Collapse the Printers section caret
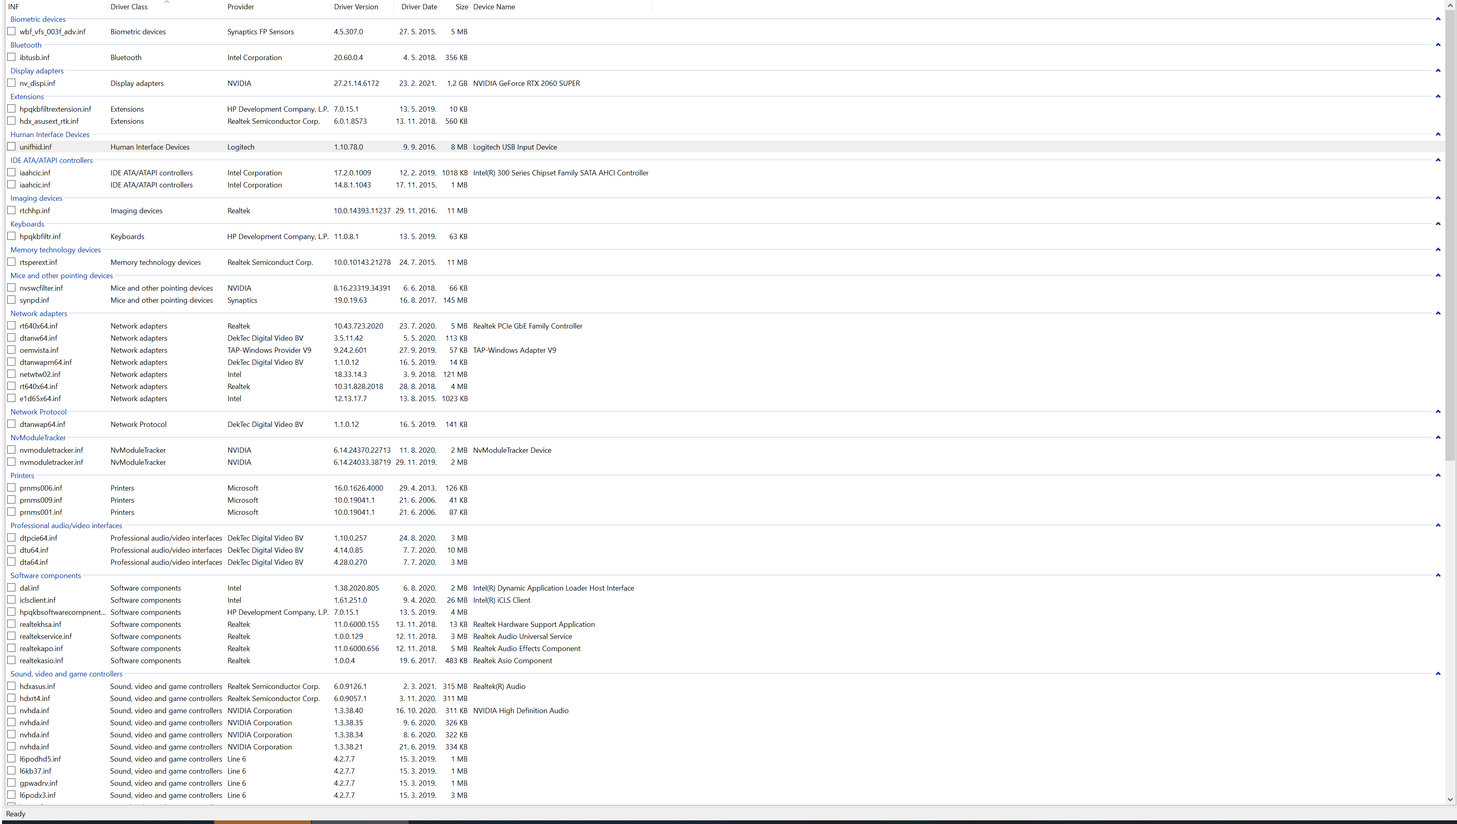 [1438, 475]
